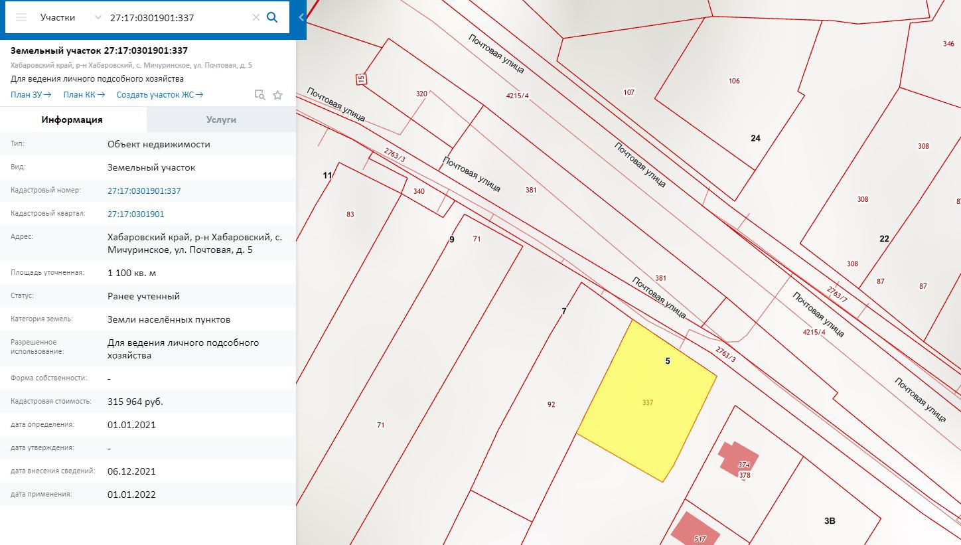Open the hamburger menu in search bar
This screenshot has width=961, height=545.
tap(21, 17)
